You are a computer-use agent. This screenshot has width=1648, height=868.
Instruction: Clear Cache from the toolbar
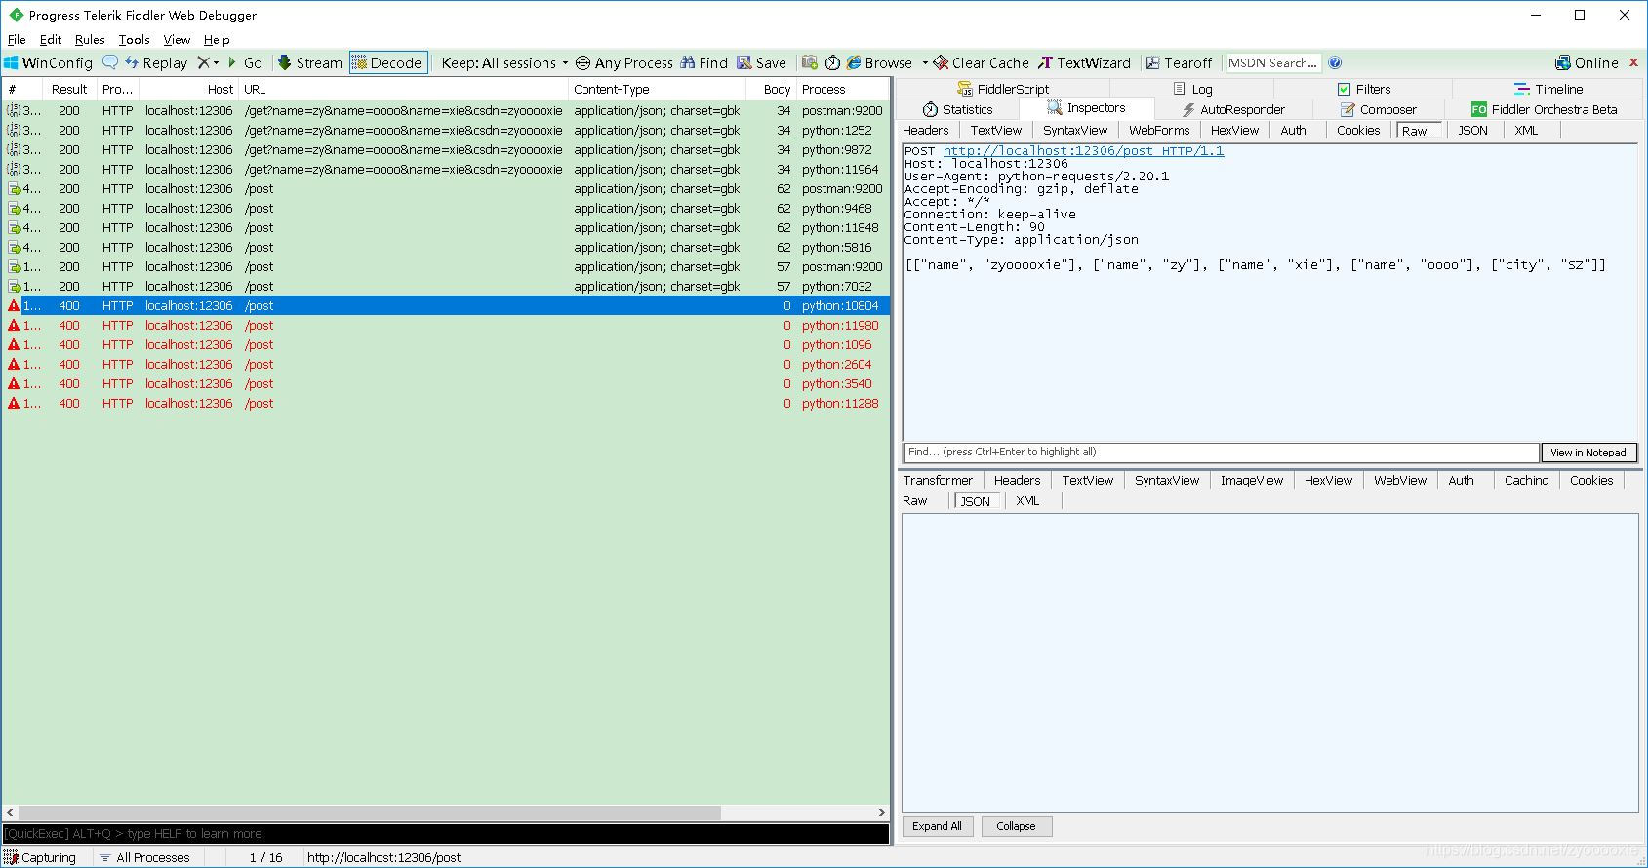click(982, 62)
